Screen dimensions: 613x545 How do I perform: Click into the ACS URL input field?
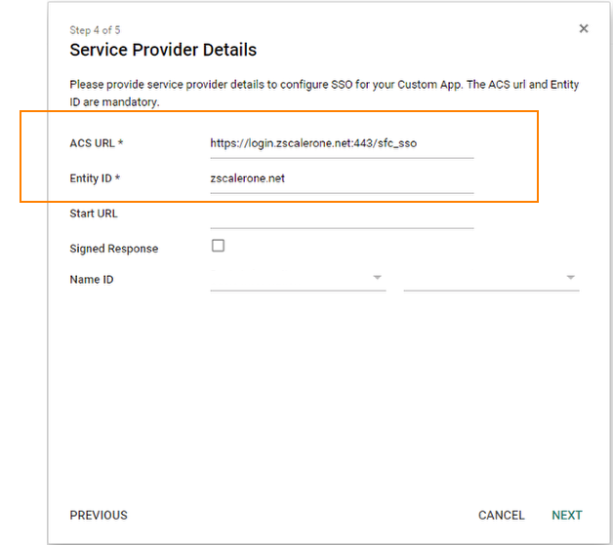pos(341,143)
